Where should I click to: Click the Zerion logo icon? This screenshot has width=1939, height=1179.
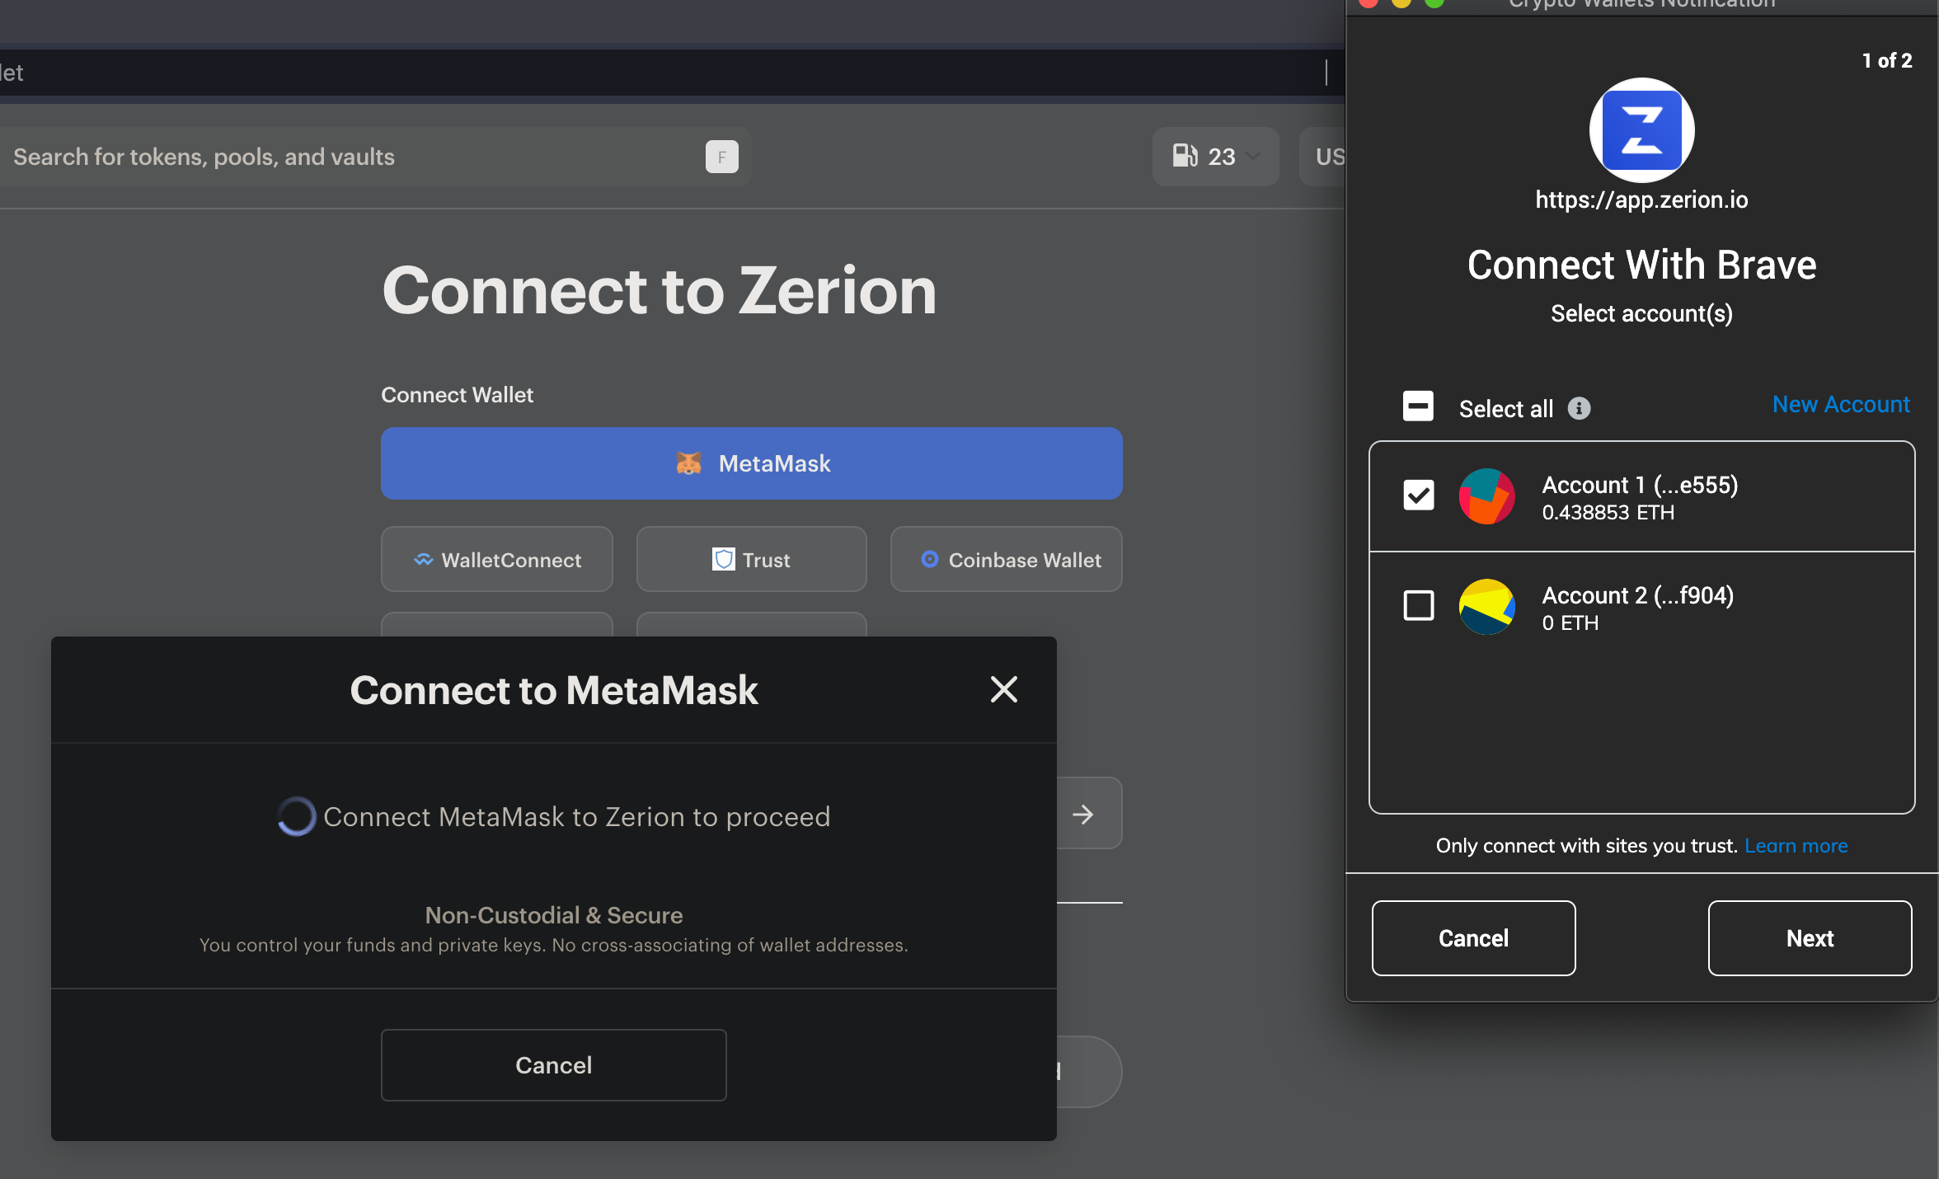click(1641, 130)
